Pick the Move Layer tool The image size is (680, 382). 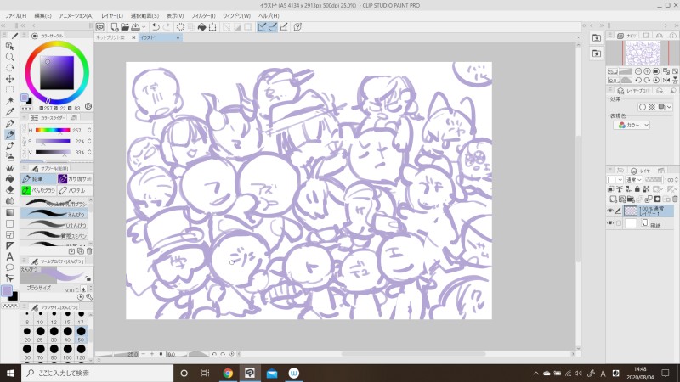(9, 79)
